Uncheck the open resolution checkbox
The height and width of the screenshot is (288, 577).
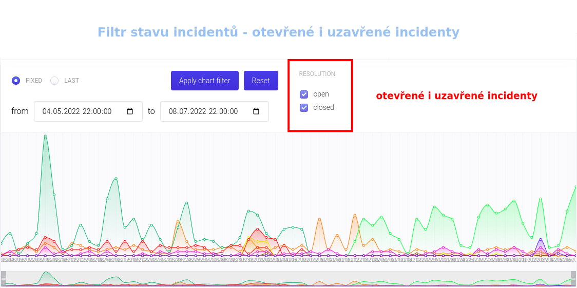click(304, 94)
